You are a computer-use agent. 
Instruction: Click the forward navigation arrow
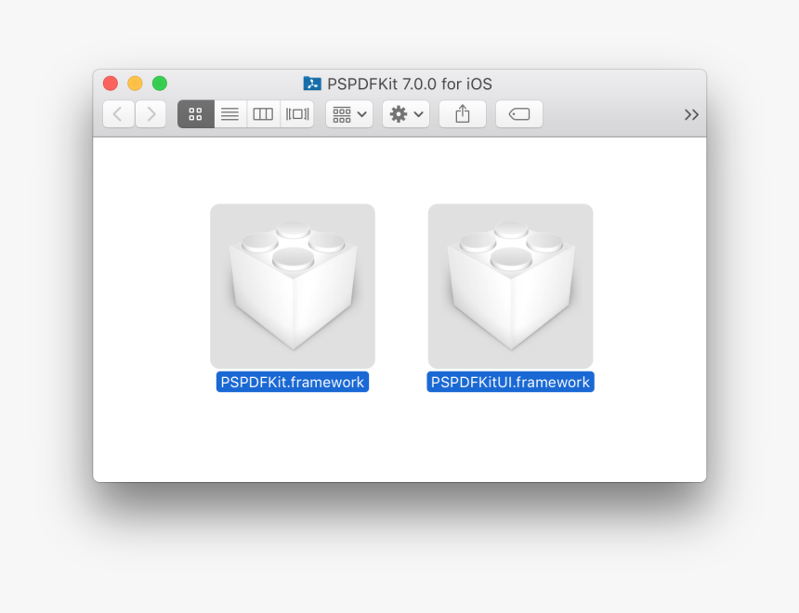pyautogui.click(x=151, y=113)
